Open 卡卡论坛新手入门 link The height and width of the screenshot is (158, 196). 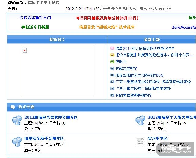pyautogui.click(x=35, y=18)
